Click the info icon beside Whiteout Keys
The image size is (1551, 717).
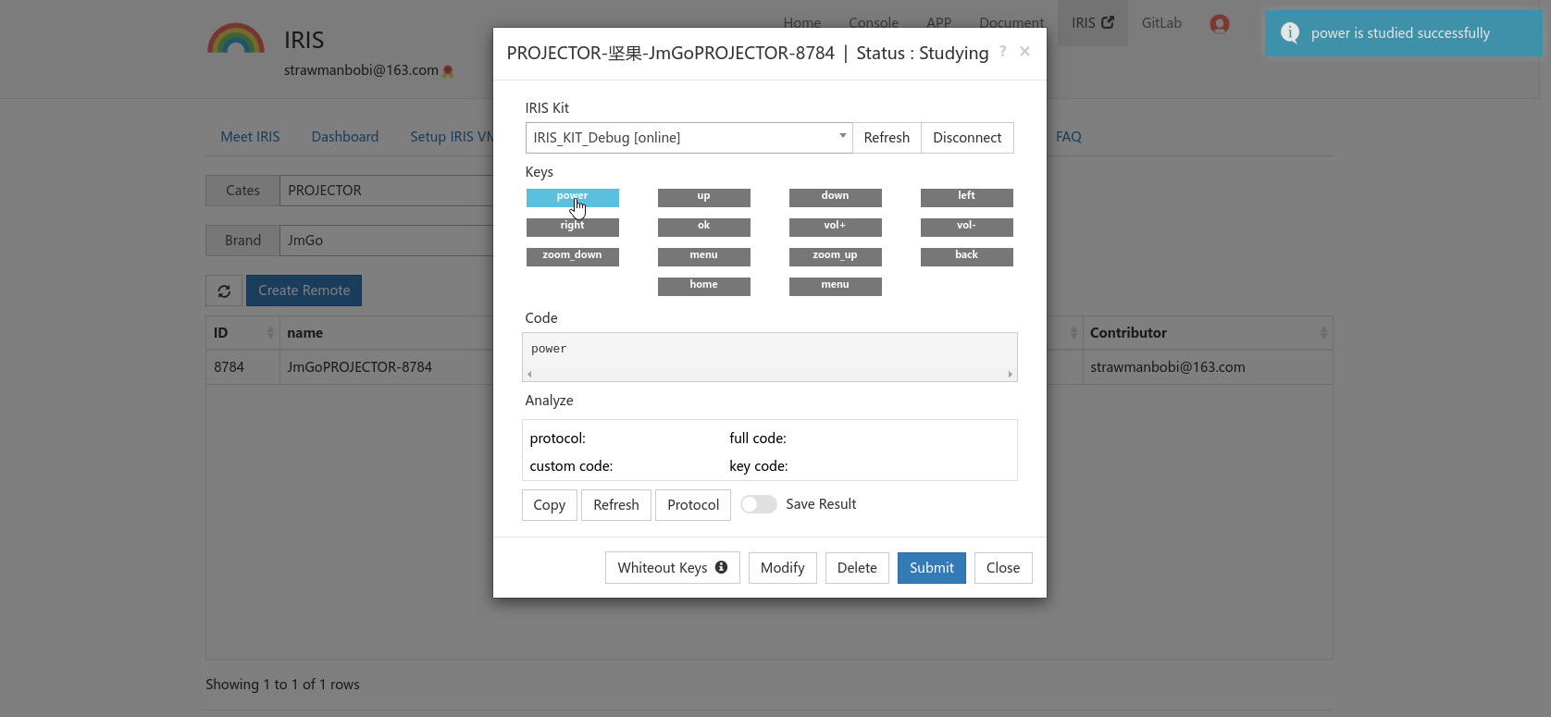pos(721,567)
